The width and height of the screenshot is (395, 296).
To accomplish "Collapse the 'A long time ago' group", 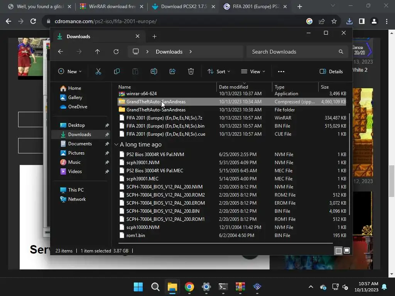I will [116, 145].
